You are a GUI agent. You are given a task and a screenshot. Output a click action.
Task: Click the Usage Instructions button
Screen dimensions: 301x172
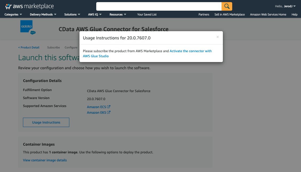click(46, 122)
